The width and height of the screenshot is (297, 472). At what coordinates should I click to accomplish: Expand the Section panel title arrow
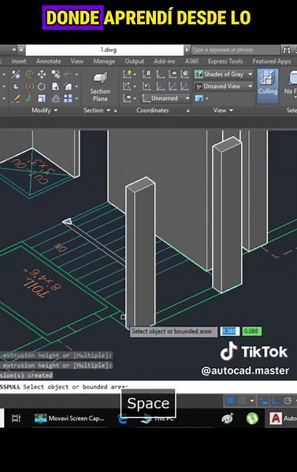108,110
